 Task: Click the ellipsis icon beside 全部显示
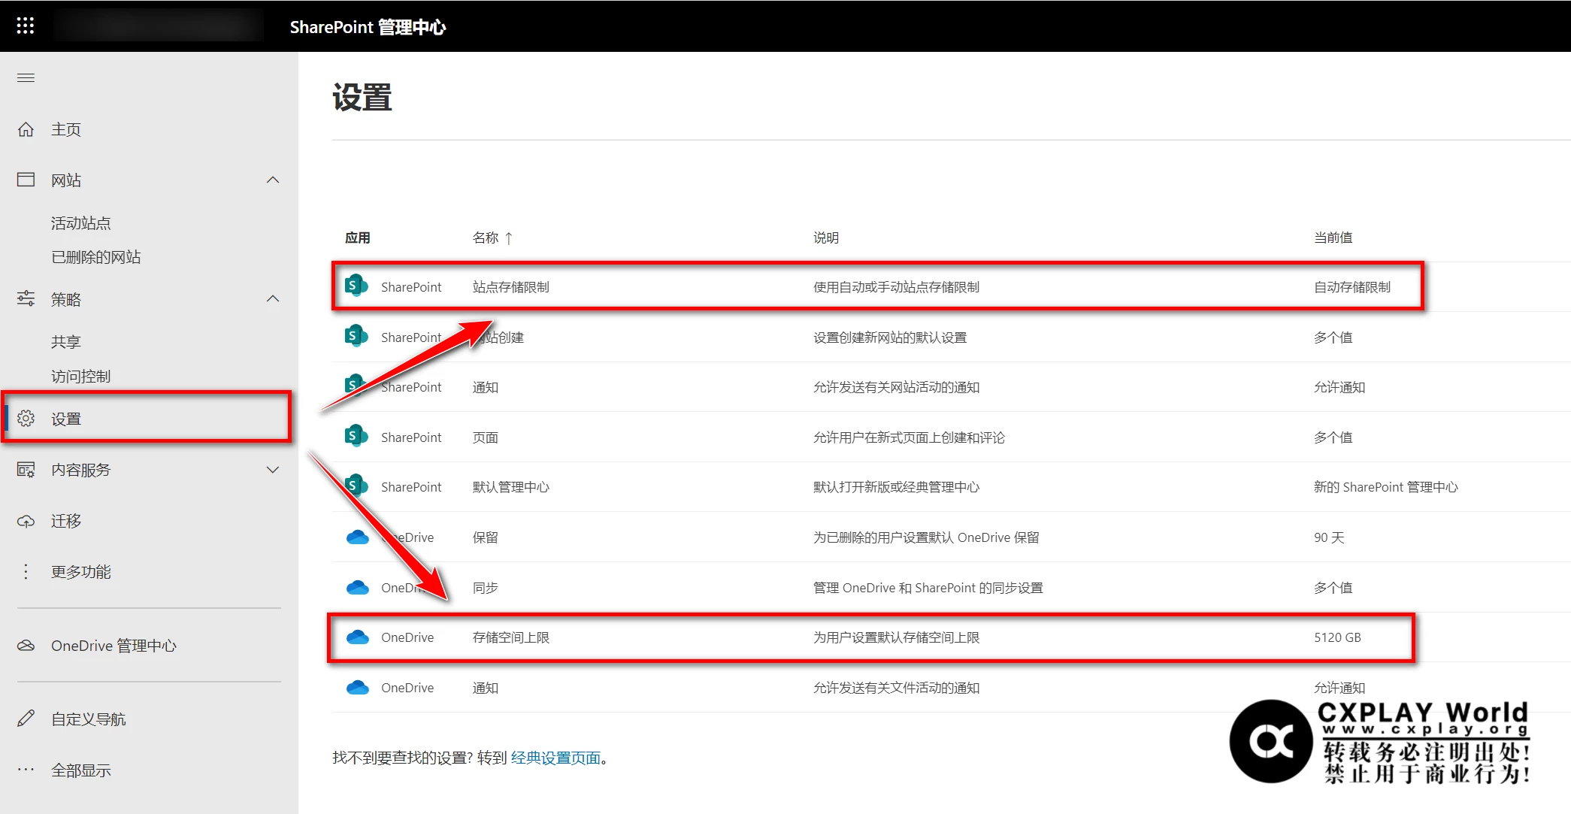[x=26, y=770]
